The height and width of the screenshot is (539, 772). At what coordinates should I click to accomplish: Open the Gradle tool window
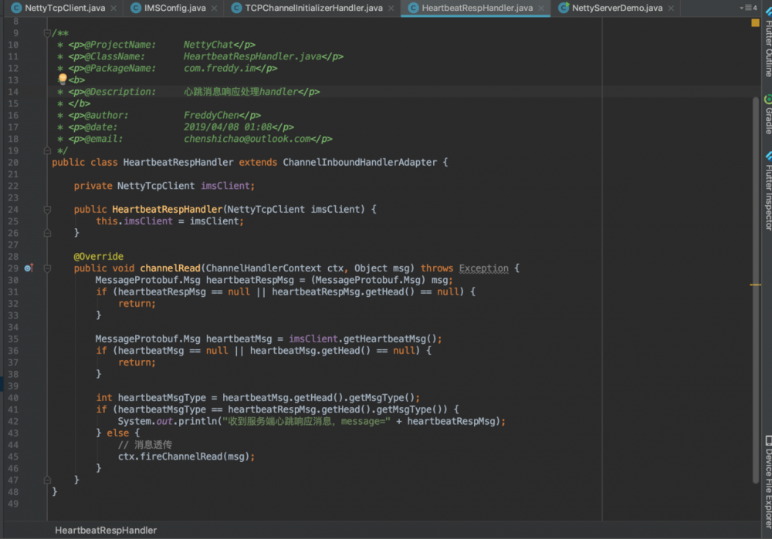click(767, 115)
